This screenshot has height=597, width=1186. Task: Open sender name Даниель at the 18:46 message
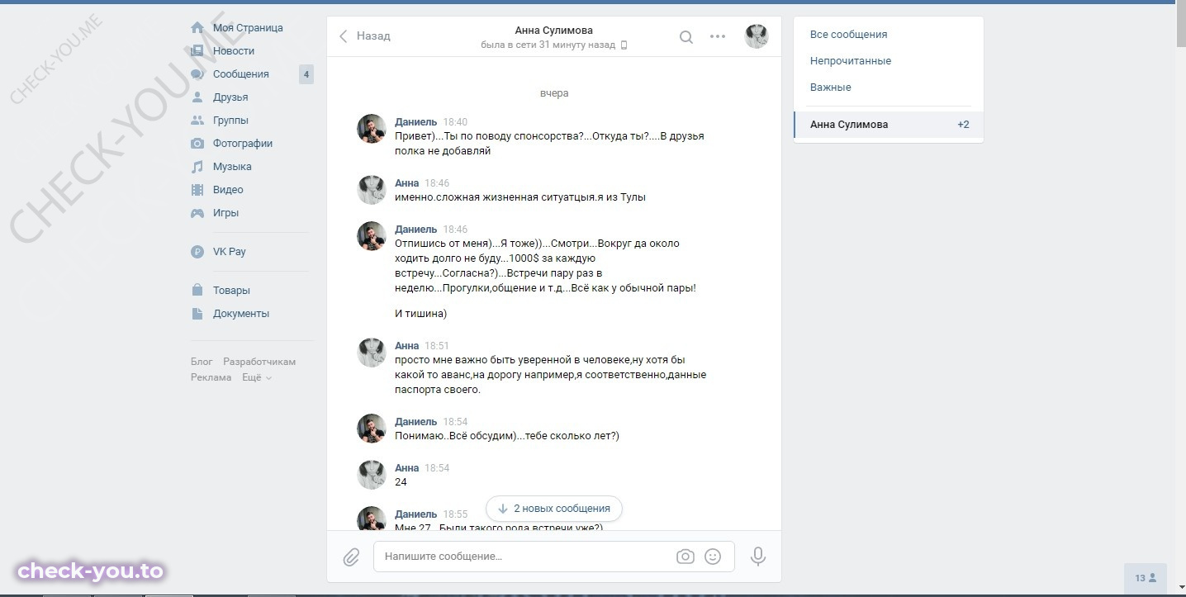416,230
